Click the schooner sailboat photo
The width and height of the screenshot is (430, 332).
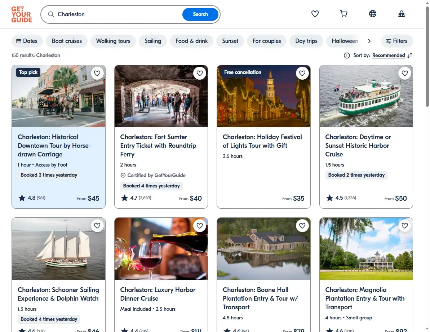click(x=58, y=249)
